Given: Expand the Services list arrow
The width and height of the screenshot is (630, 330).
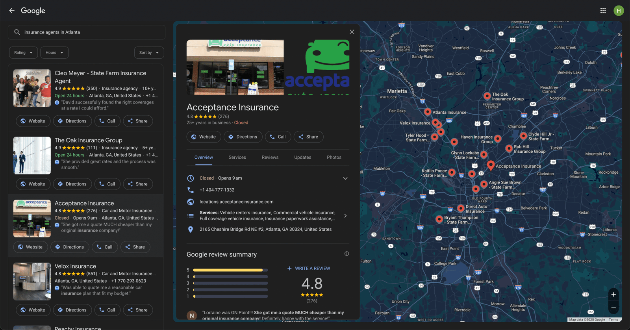Looking at the screenshot, I should click(x=345, y=216).
